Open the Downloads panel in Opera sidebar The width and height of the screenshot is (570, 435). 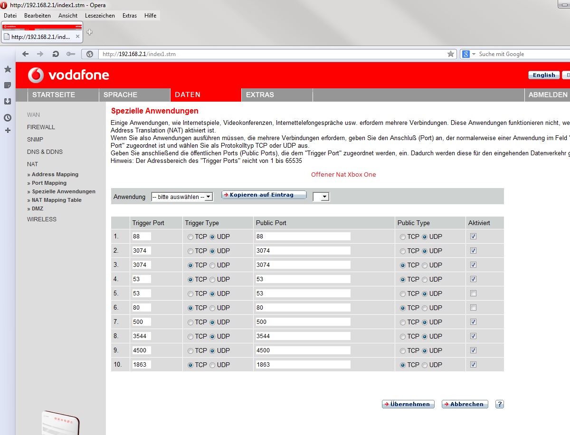coord(8,101)
